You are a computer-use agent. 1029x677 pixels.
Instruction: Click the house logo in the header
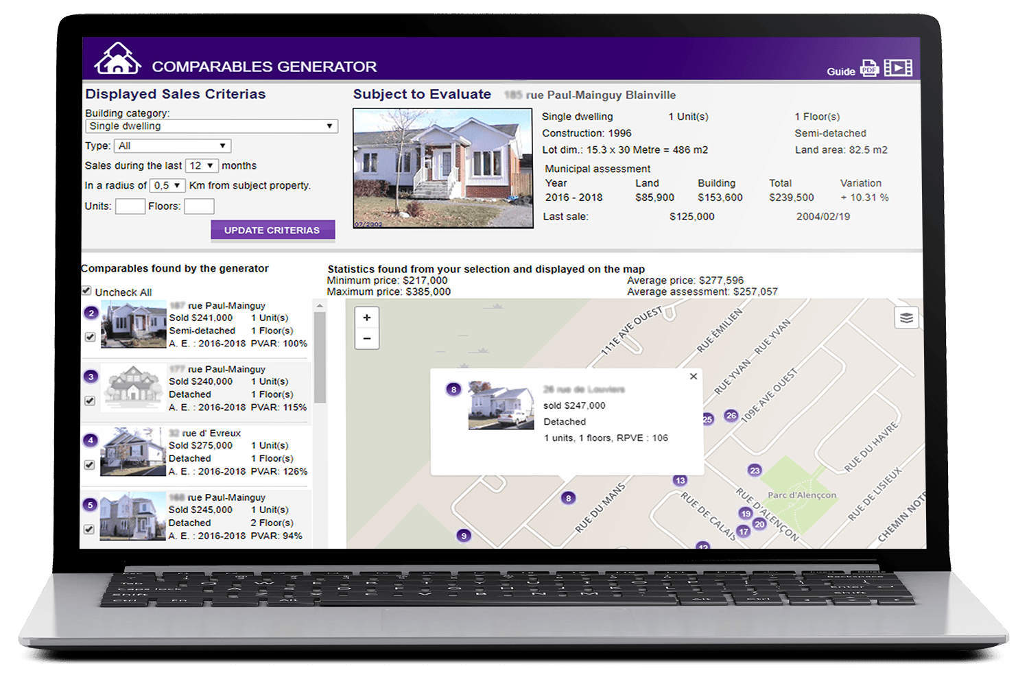tap(117, 58)
